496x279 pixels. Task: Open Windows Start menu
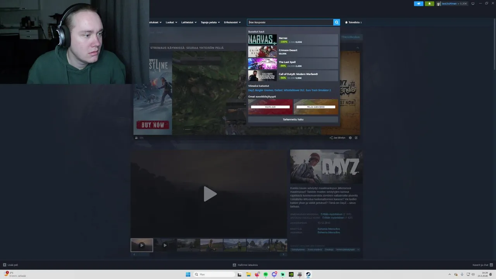coord(188,274)
